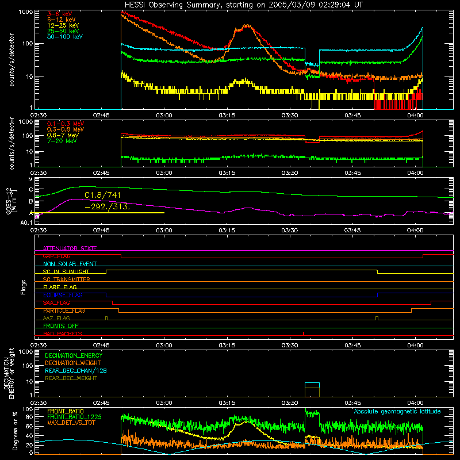This screenshot has width=460, height=460.
Task: Click the Flags panel axis label
Action: pyautogui.click(x=24, y=287)
